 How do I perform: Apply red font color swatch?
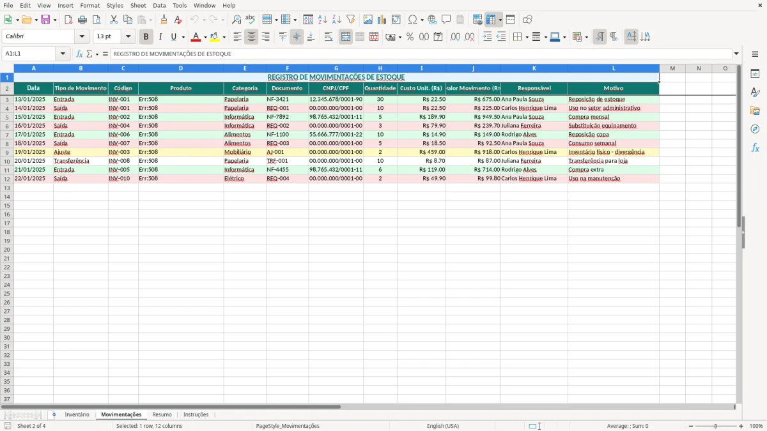tap(197, 37)
